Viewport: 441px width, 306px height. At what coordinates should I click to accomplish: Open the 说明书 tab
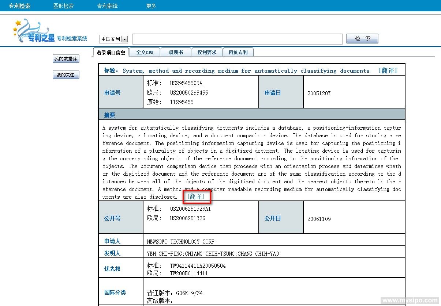click(176, 53)
